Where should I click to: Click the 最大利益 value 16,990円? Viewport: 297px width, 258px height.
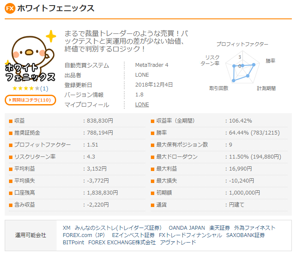point(240,169)
